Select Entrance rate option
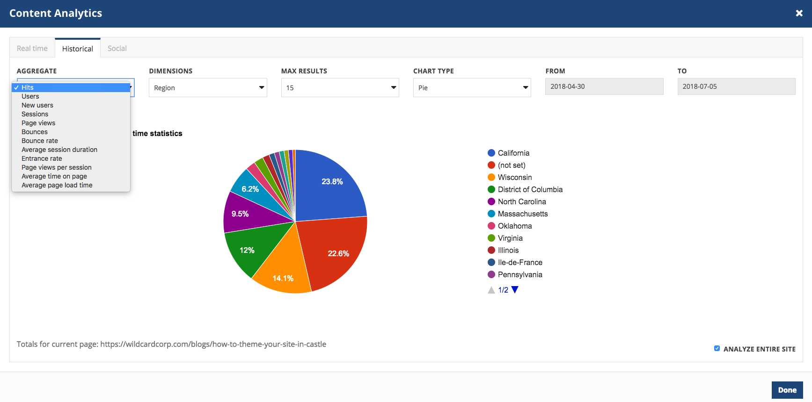 pos(71,158)
